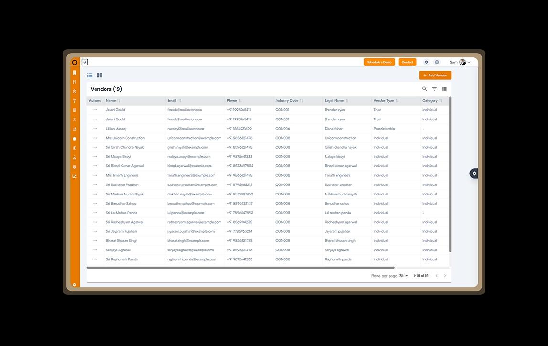Select the people icon in the left sidebar
Viewport: 548px width, 346px height.
74,119
